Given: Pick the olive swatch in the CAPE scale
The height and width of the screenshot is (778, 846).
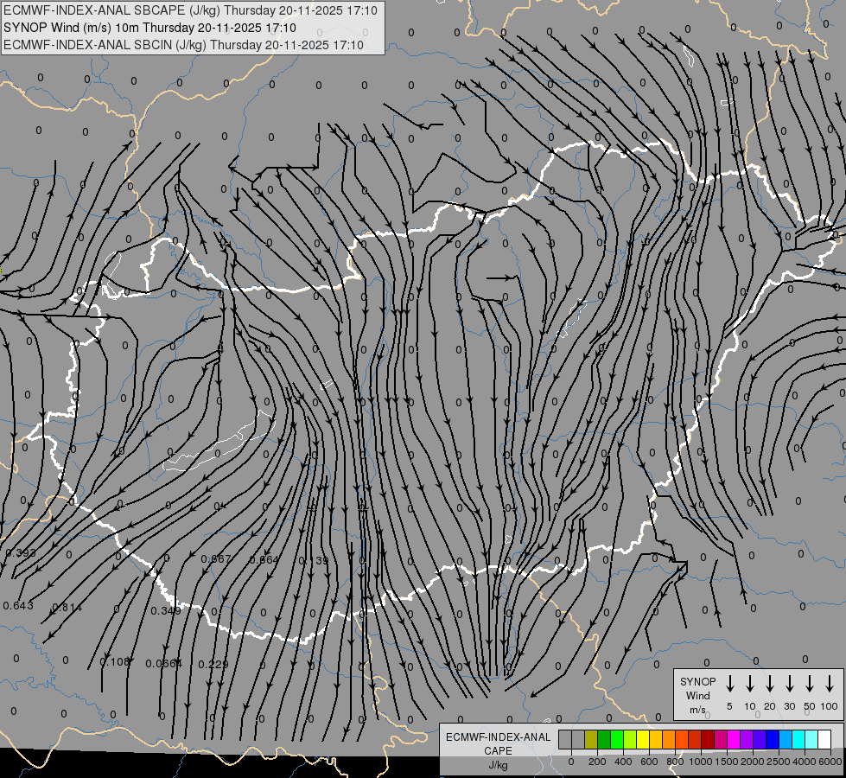Looking at the screenshot, I should point(591,739).
